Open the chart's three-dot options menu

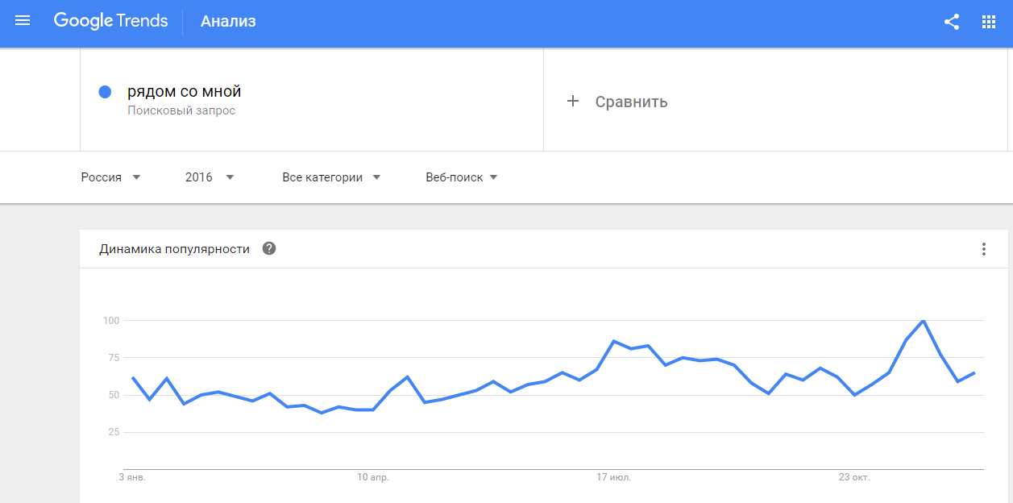click(x=983, y=249)
